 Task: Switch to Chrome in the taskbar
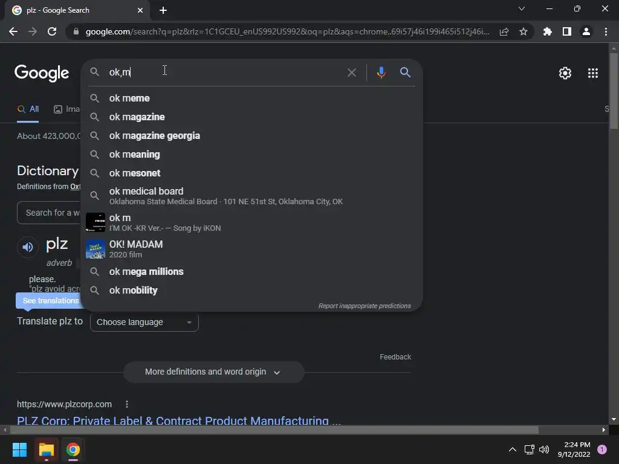tap(73, 449)
